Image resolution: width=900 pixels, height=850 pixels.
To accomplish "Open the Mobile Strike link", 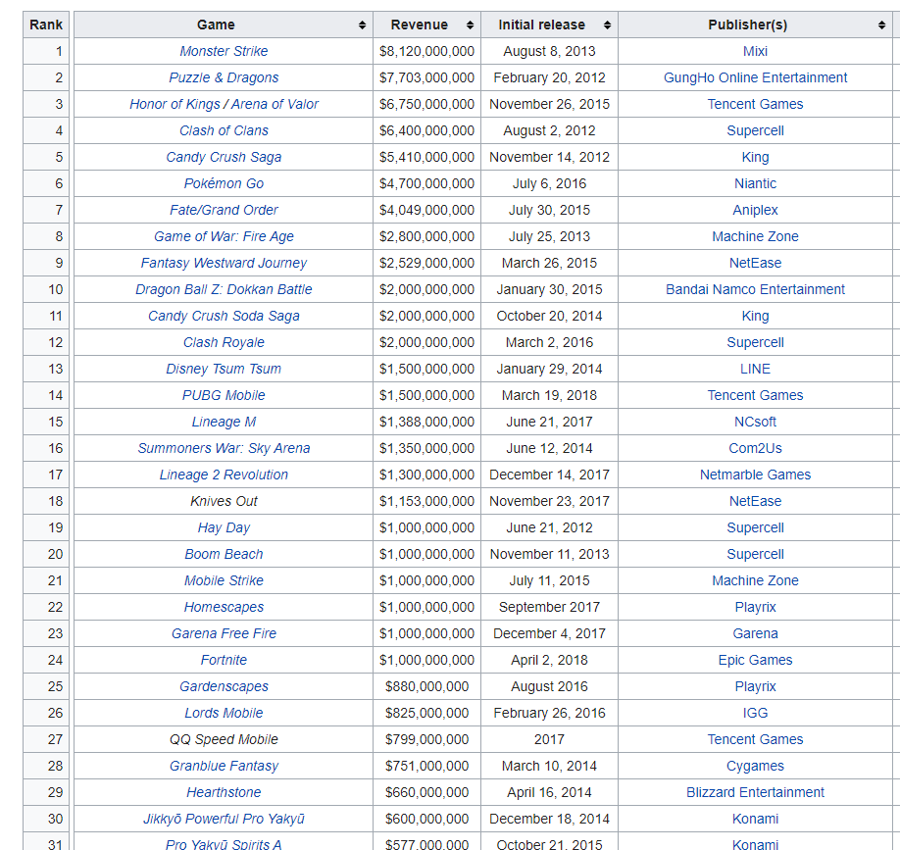I will point(224,579).
